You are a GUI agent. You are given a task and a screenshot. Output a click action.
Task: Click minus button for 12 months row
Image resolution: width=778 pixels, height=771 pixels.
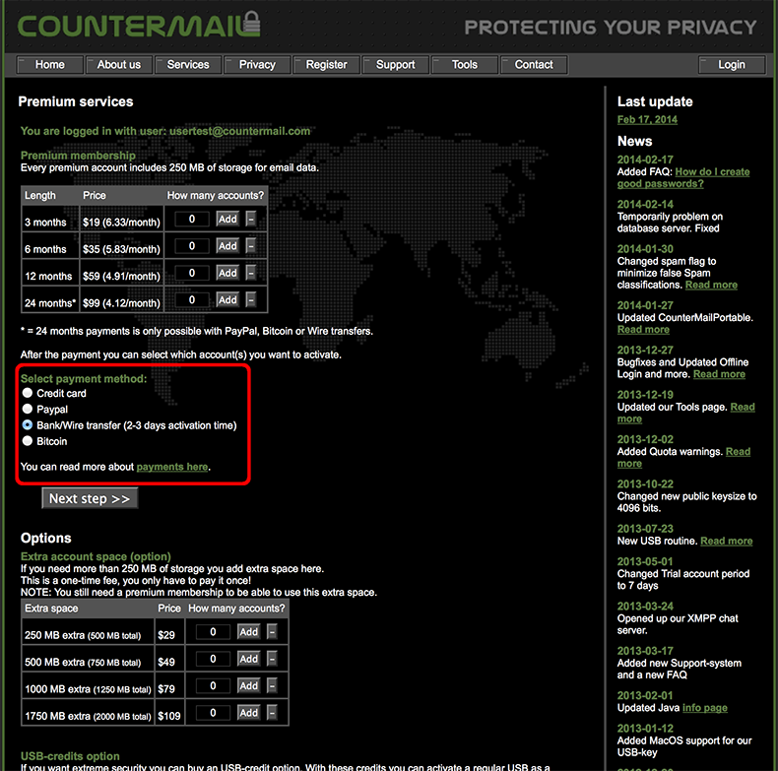(251, 273)
